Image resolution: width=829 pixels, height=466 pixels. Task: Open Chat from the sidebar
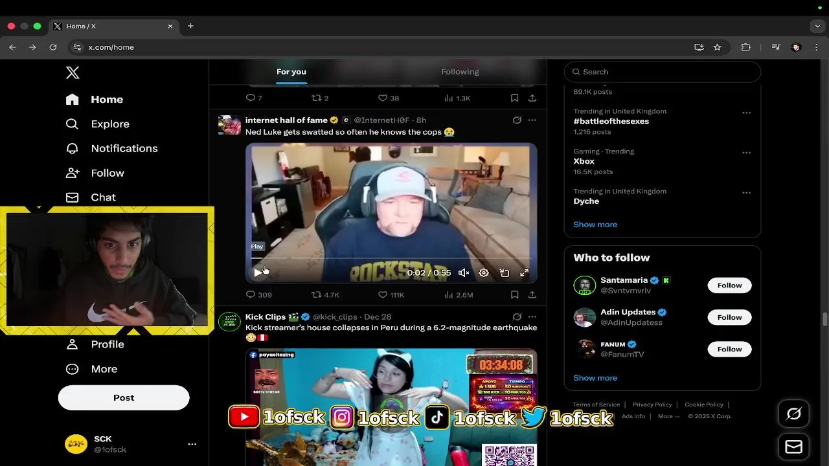[x=91, y=197]
